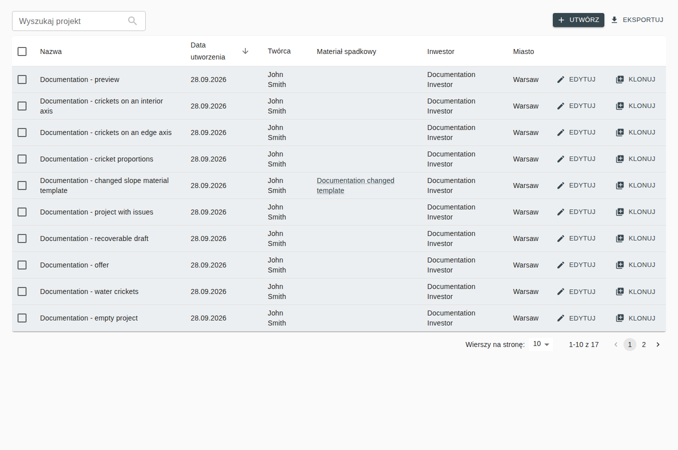Click pencil icon for Documentation - offer
The height and width of the screenshot is (450, 678).
point(561,265)
